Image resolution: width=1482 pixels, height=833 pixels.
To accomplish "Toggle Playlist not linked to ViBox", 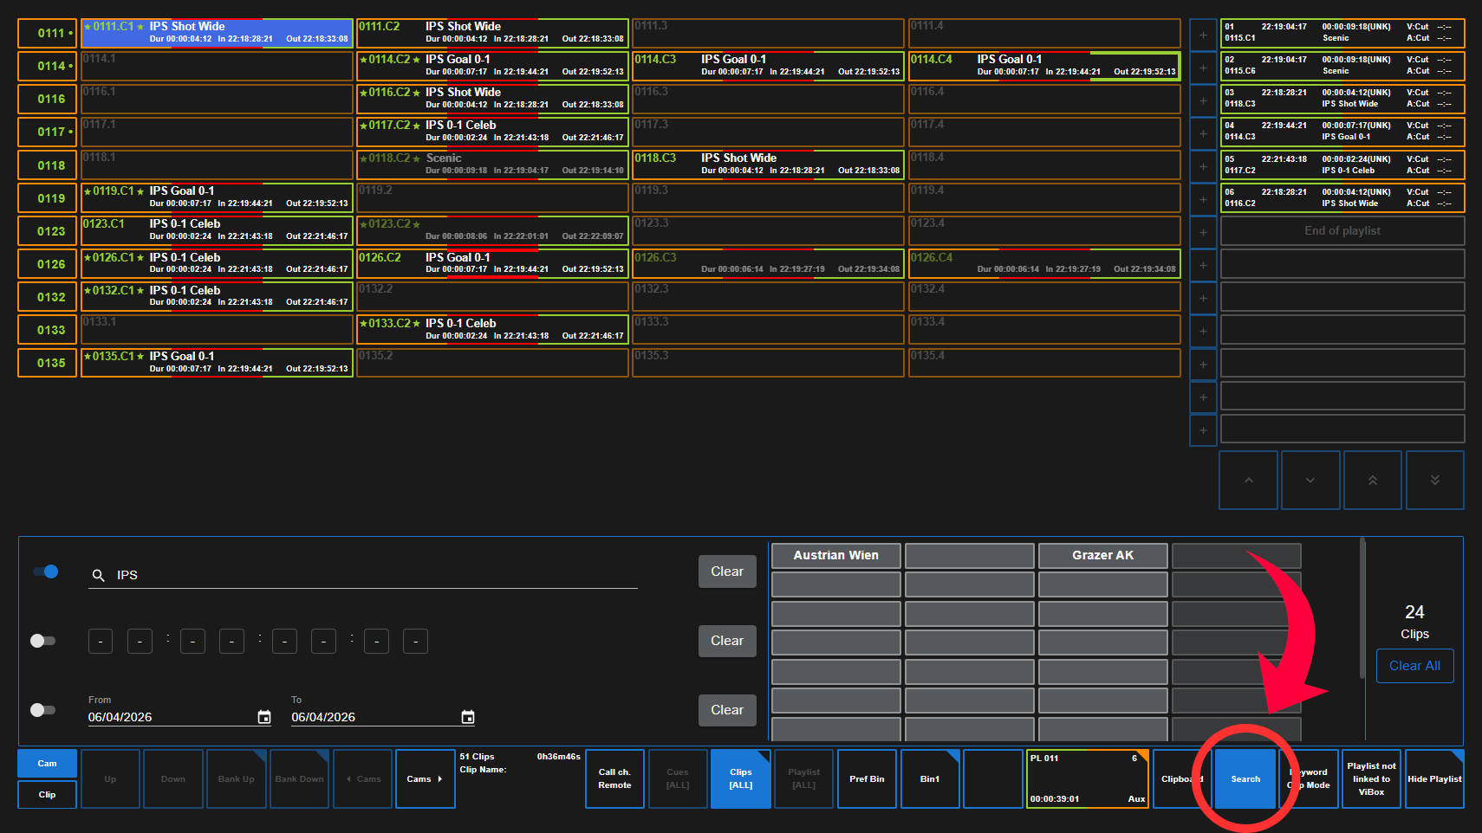I will point(1371,779).
